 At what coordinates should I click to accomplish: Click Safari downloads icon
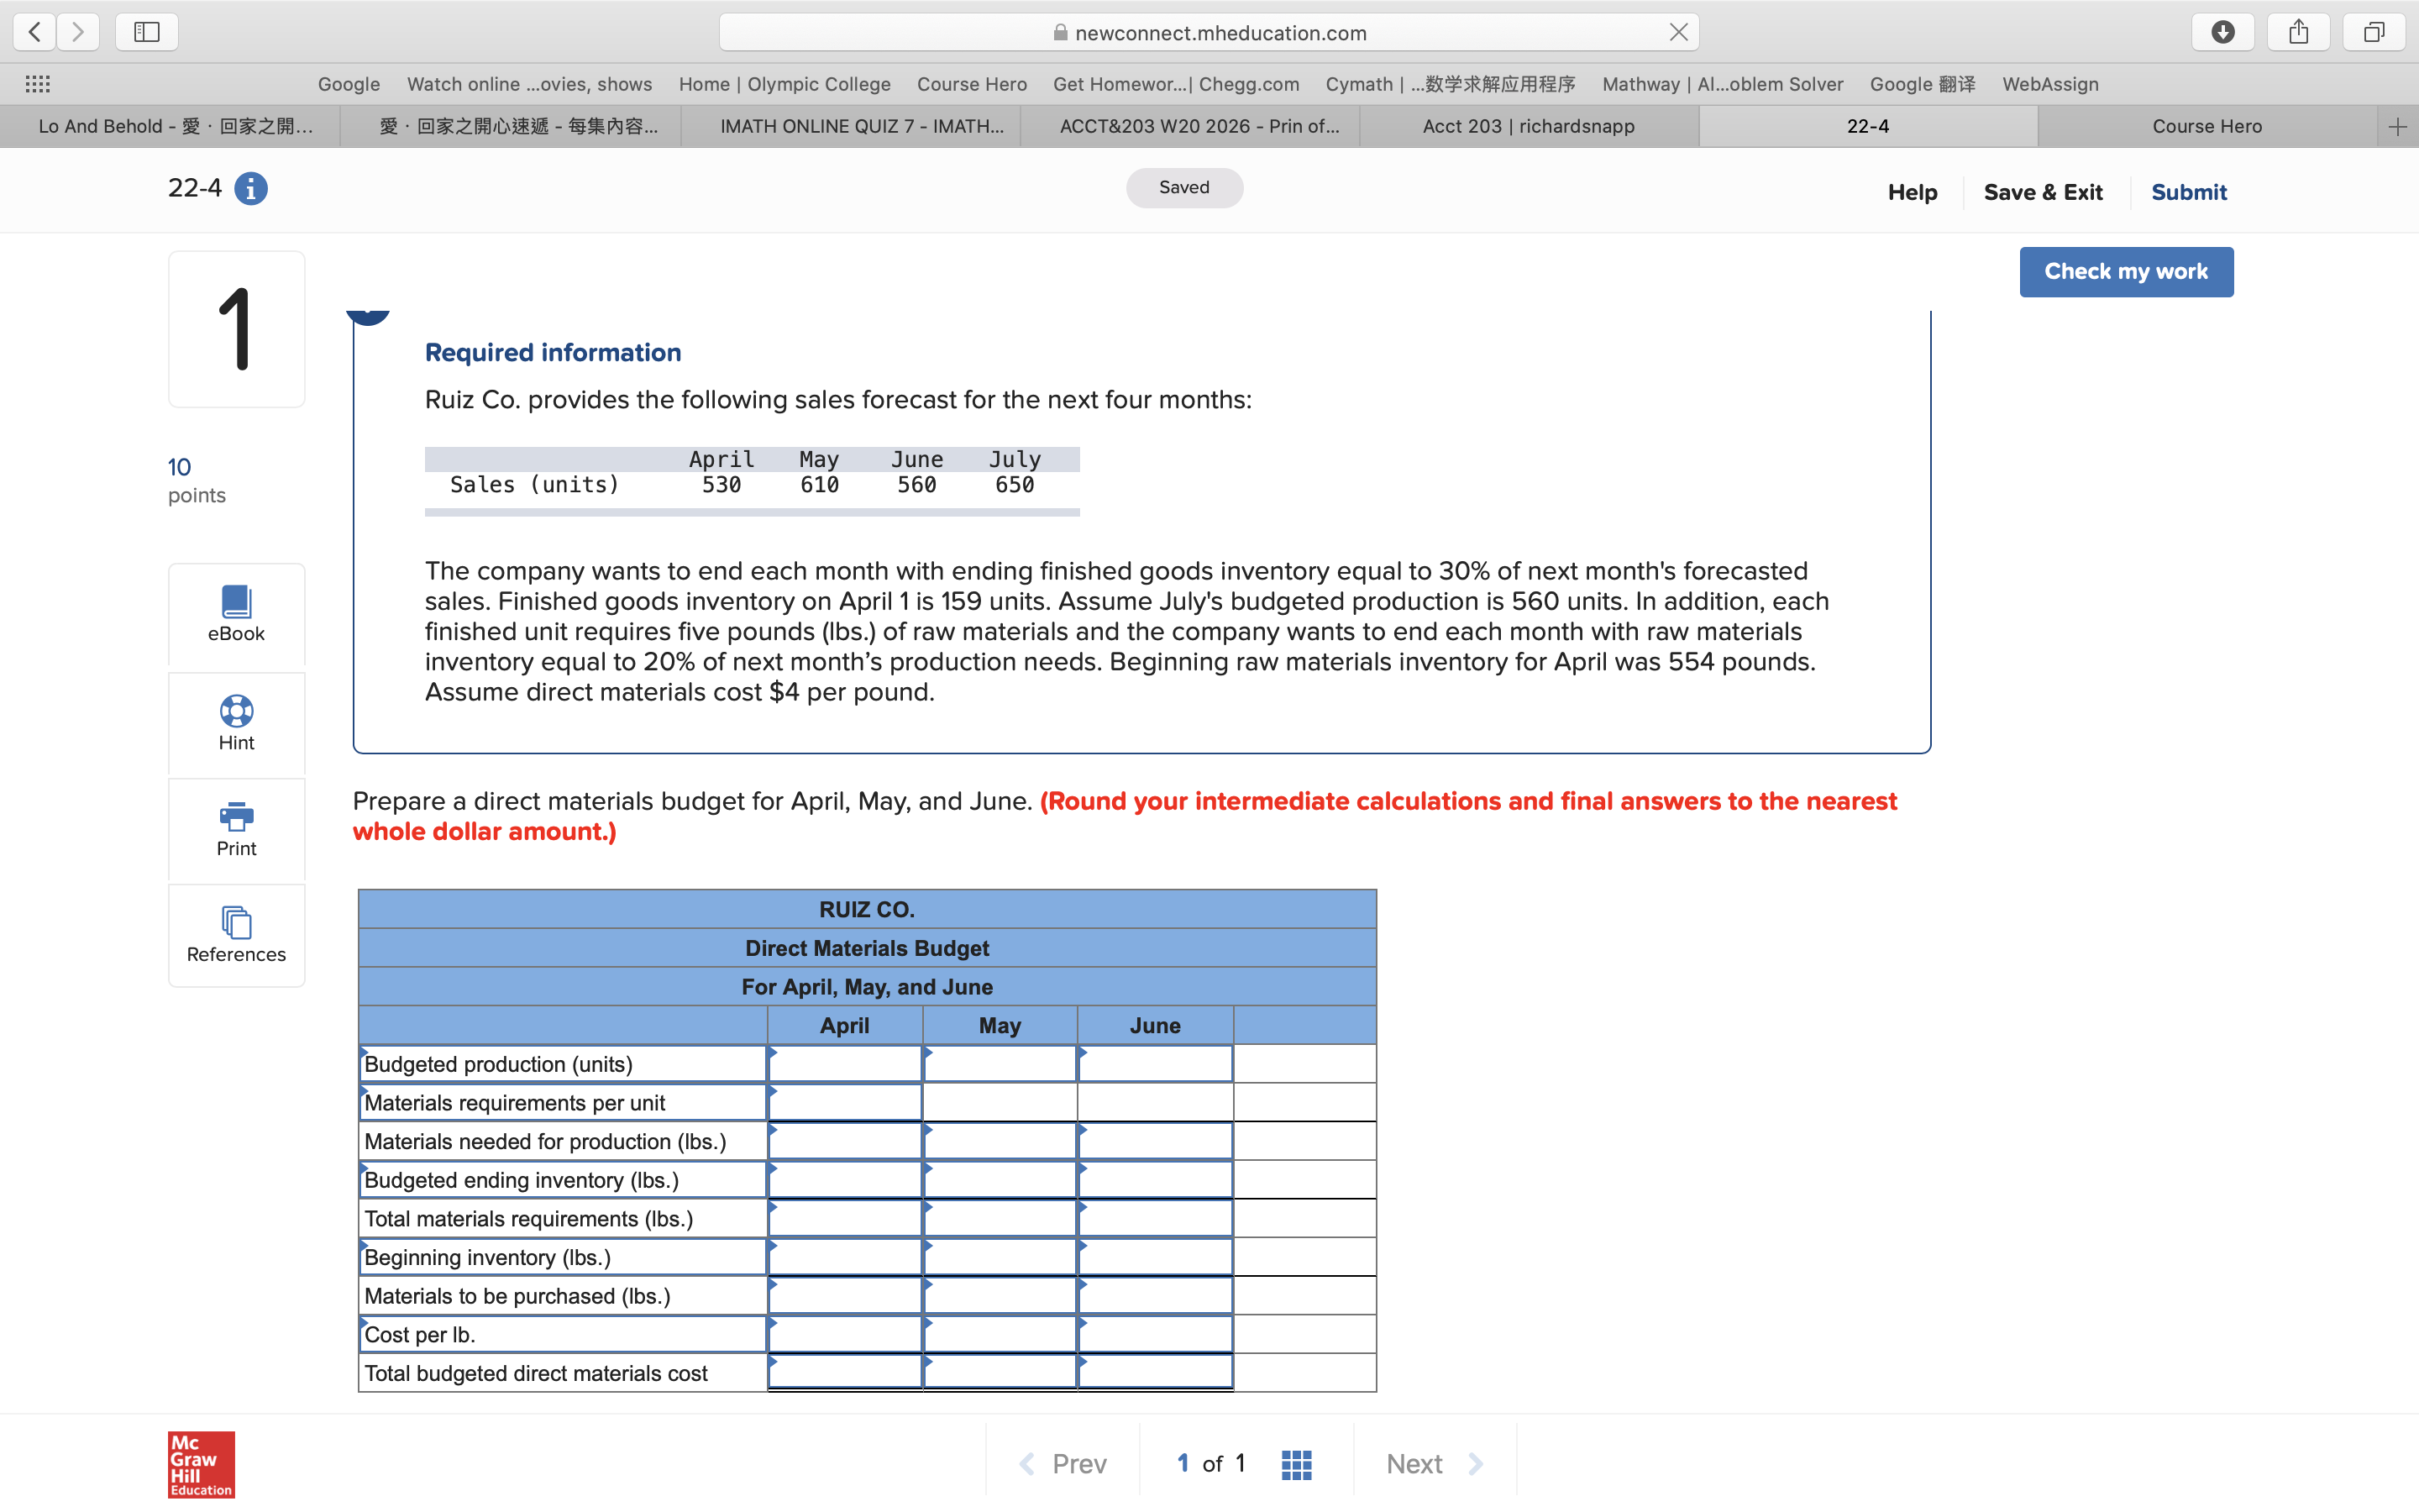click(2222, 32)
